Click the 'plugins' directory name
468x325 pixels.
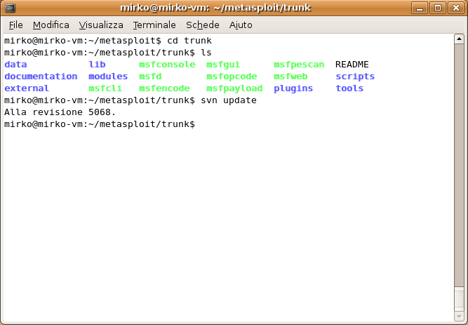coord(293,88)
